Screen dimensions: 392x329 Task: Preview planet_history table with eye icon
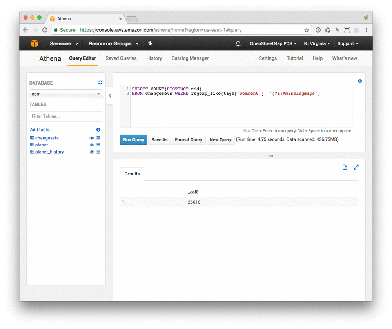(92, 152)
